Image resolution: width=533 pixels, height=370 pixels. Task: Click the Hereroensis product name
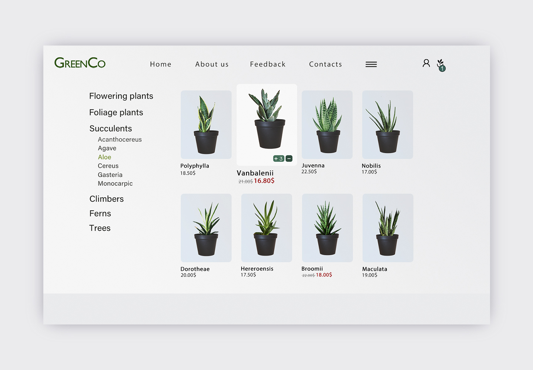pos(257,269)
